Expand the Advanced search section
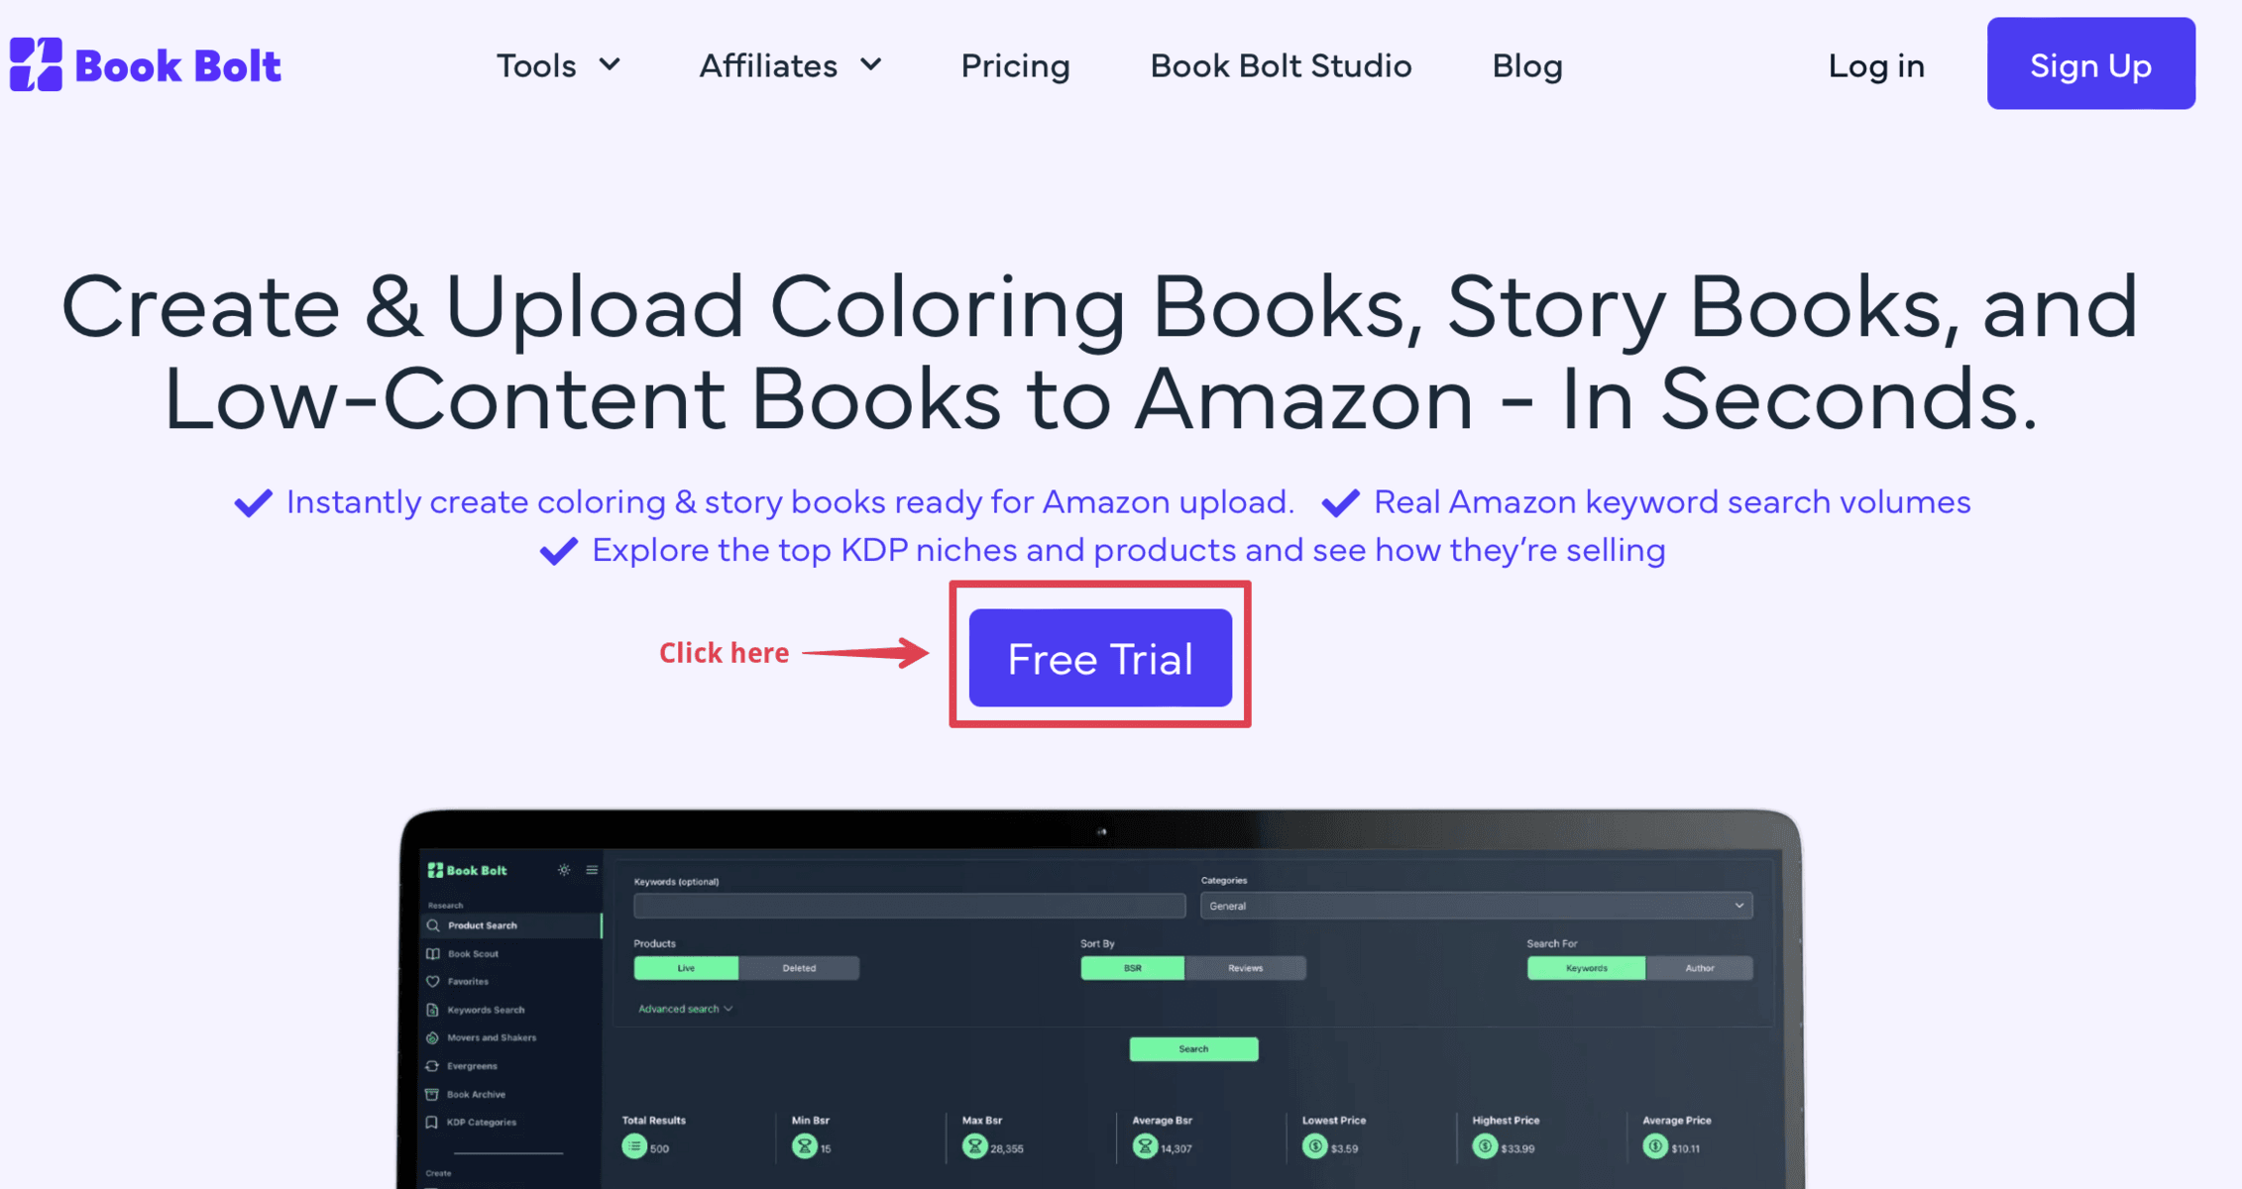The width and height of the screenshot is (2242, 1189). (685, 1009)
